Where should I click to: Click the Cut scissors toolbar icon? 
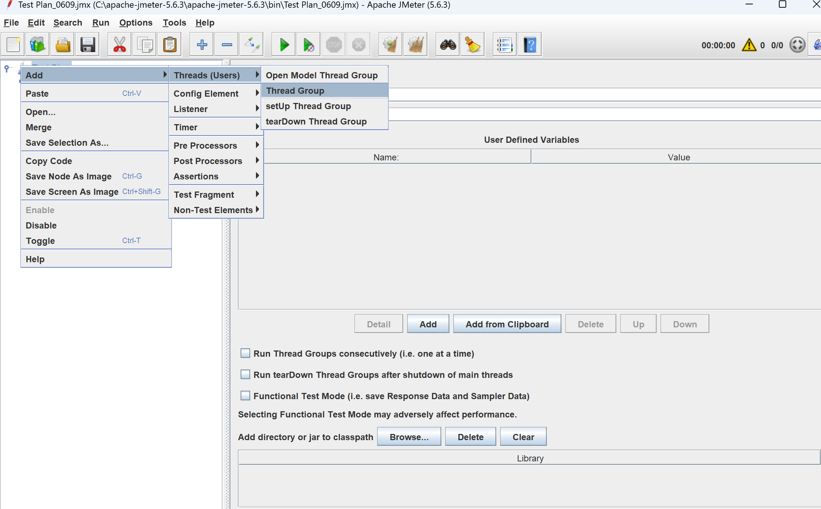pos(119,45)
